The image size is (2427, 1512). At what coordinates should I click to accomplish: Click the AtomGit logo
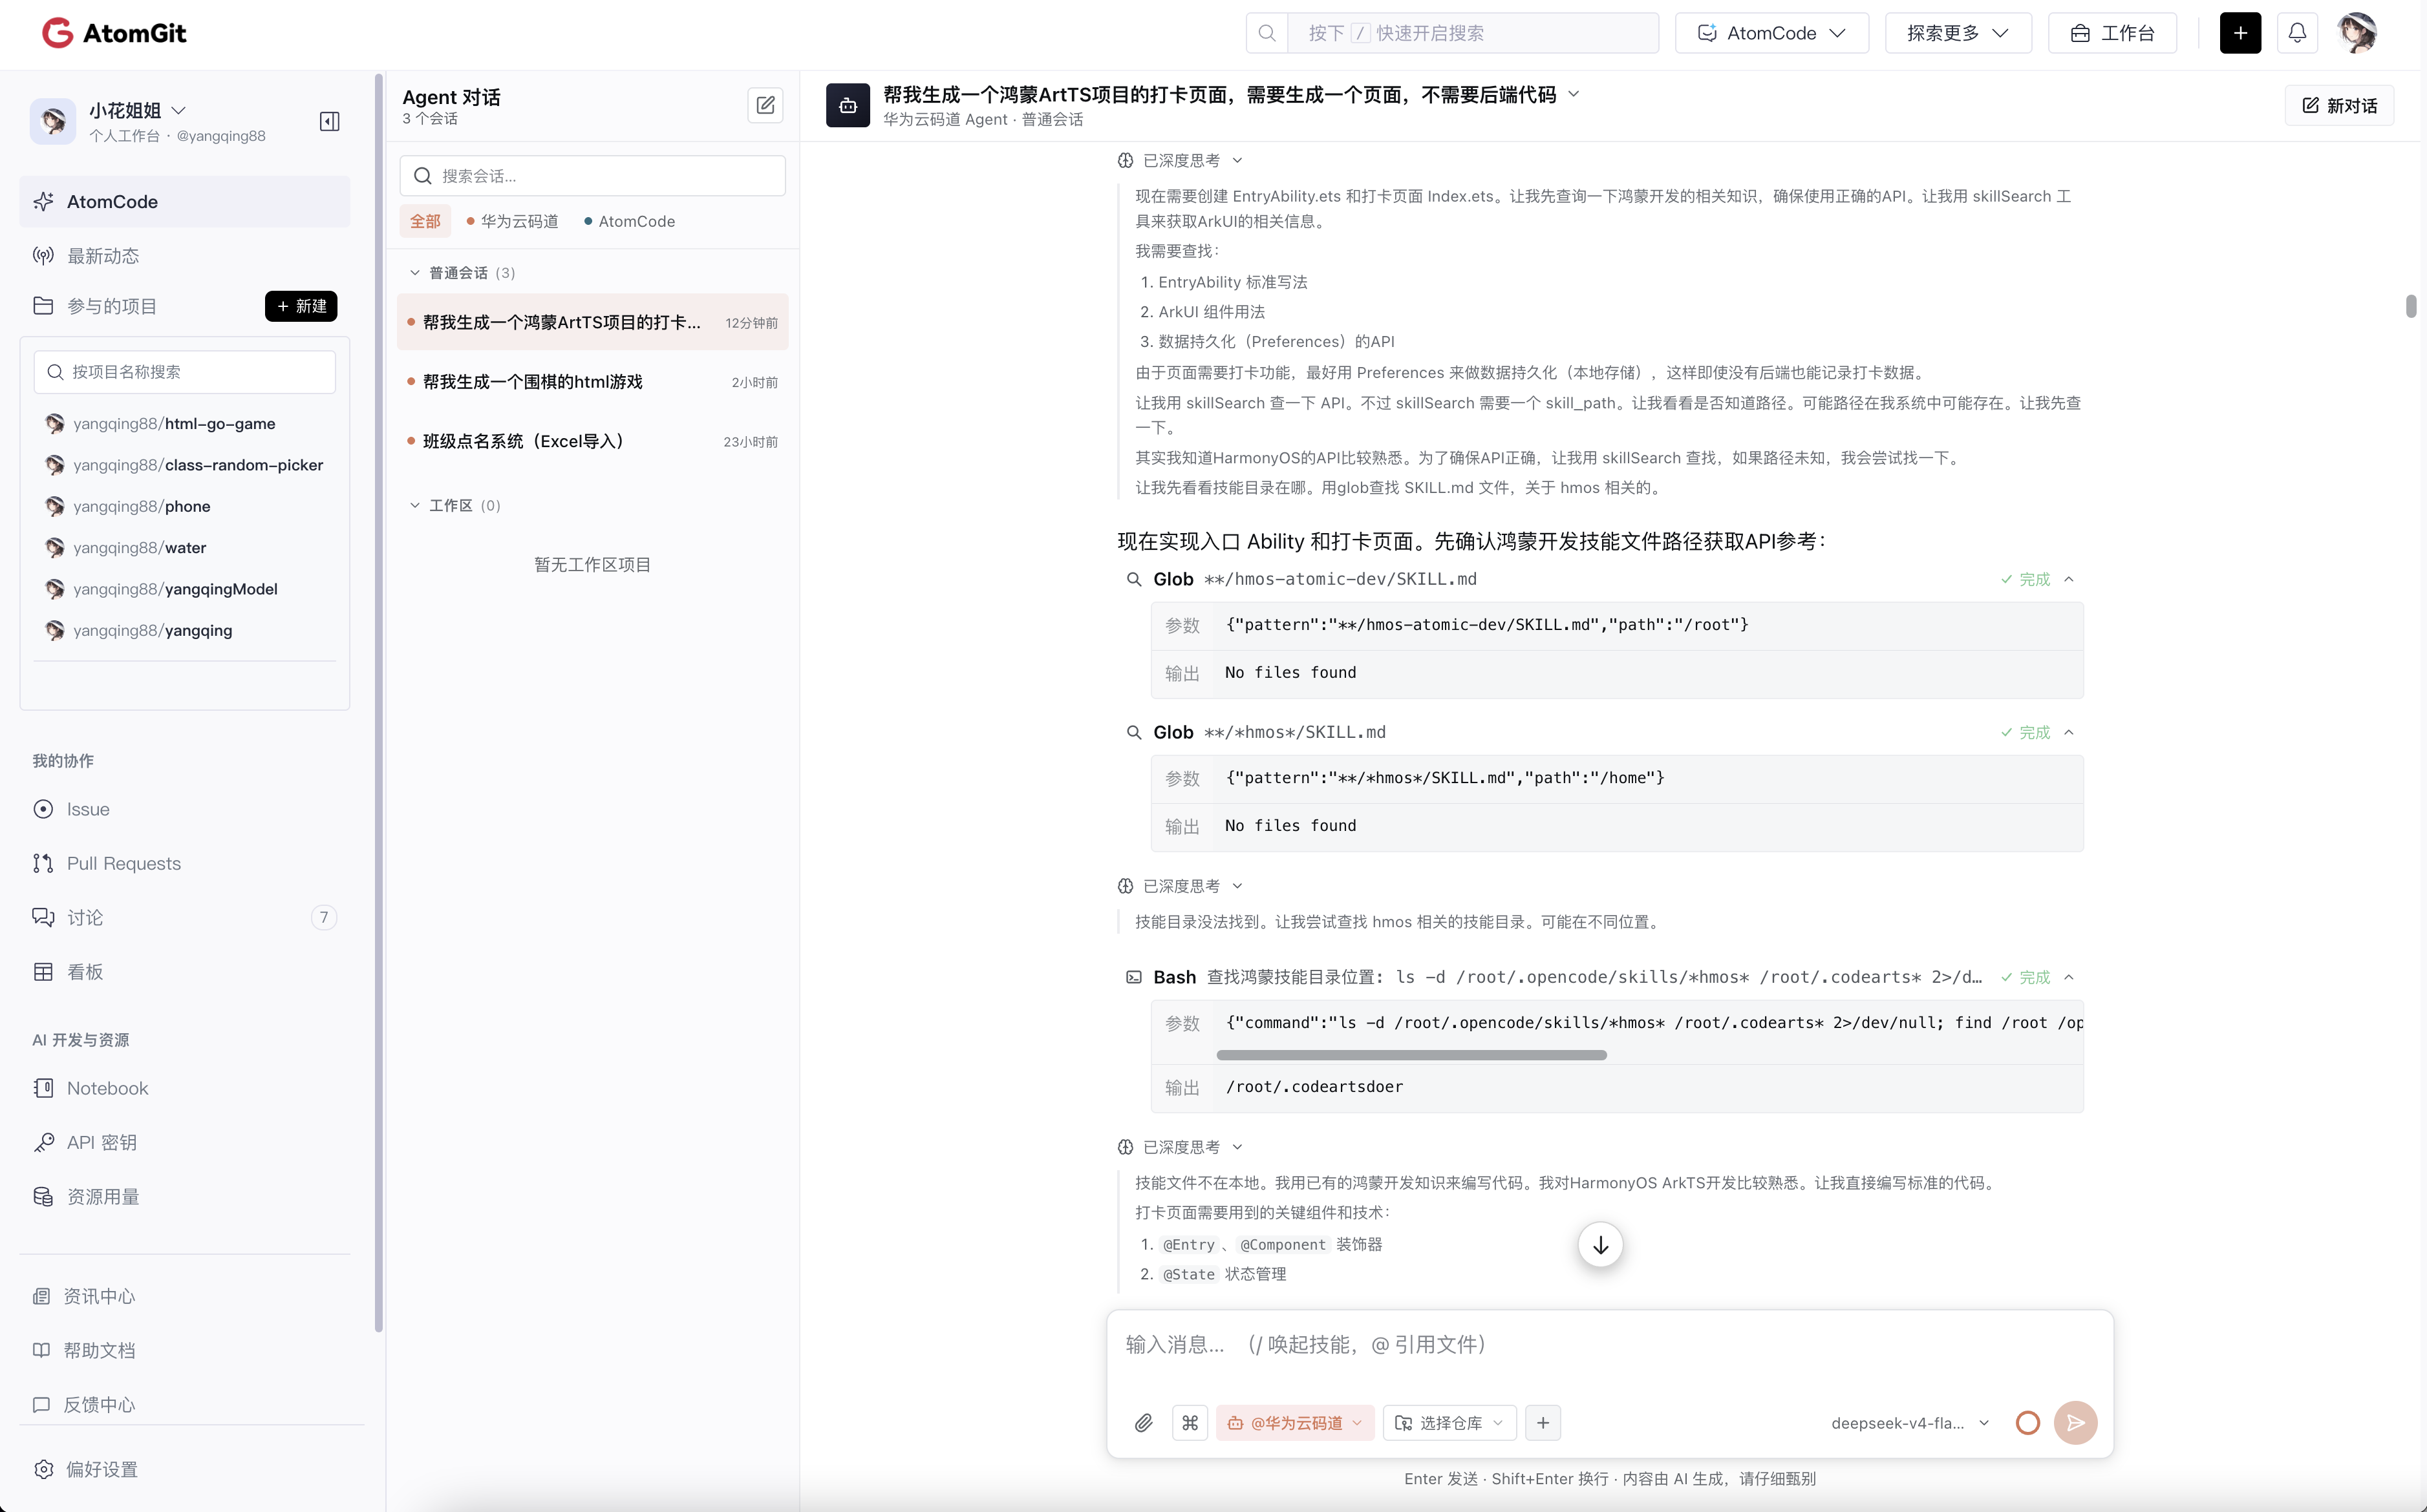coord(114,33)
